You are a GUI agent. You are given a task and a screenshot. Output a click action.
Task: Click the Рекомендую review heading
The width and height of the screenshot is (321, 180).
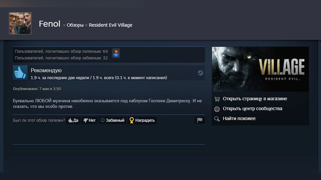[x=46, y=70]
